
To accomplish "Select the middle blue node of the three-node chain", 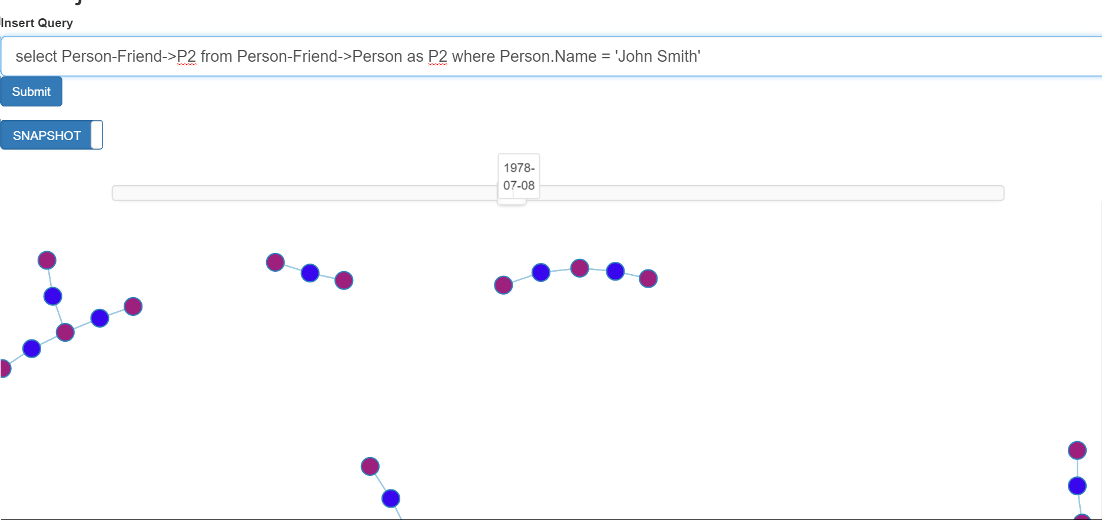I will coord(310,273).
